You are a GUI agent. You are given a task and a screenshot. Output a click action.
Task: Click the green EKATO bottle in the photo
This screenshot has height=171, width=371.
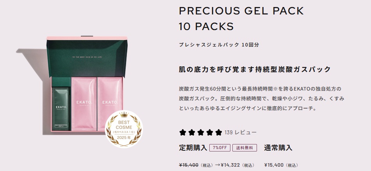(60, 109)
